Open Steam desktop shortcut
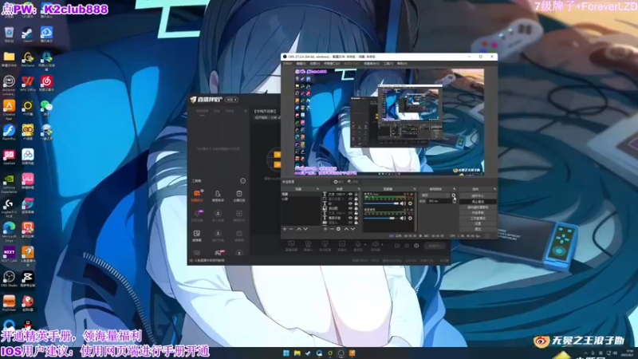 (x=28, y=34)
